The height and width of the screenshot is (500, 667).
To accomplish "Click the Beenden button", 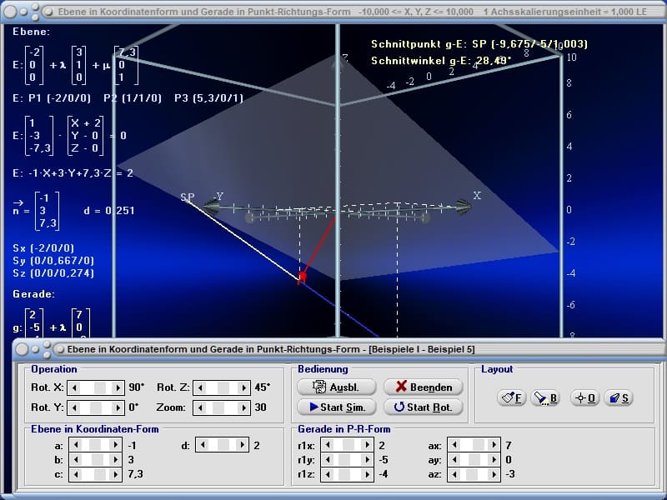I will [424, 387].
